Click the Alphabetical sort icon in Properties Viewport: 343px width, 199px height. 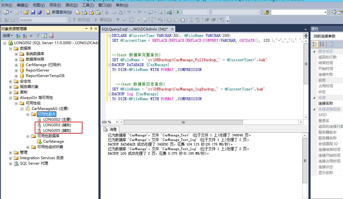322,44
